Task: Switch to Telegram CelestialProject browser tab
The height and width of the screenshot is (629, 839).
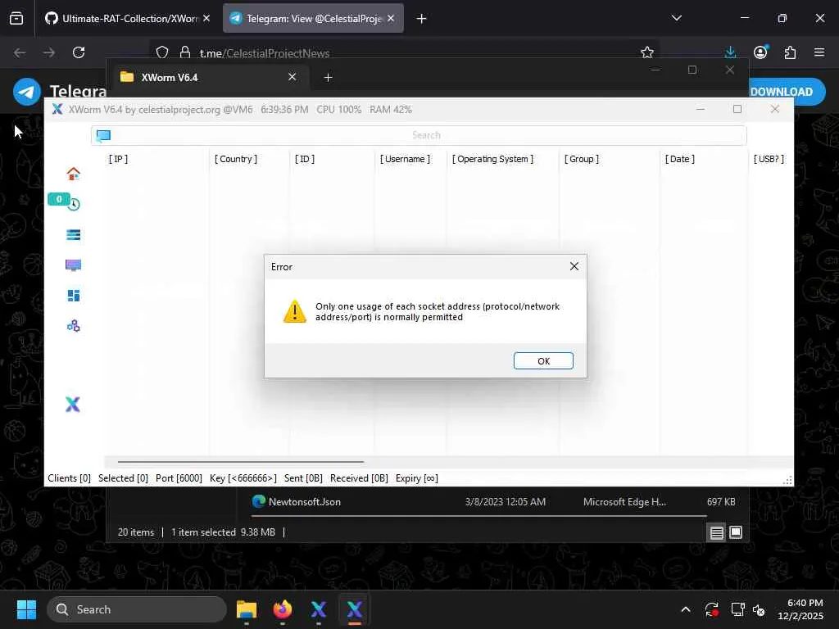Action: coord(313,19)
